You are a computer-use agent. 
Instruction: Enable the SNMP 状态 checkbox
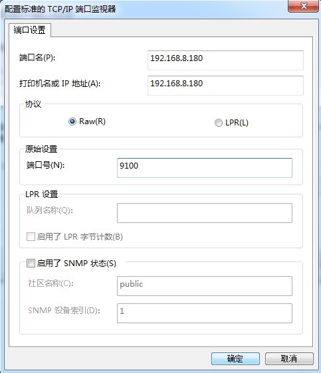(x=31, y=263)
